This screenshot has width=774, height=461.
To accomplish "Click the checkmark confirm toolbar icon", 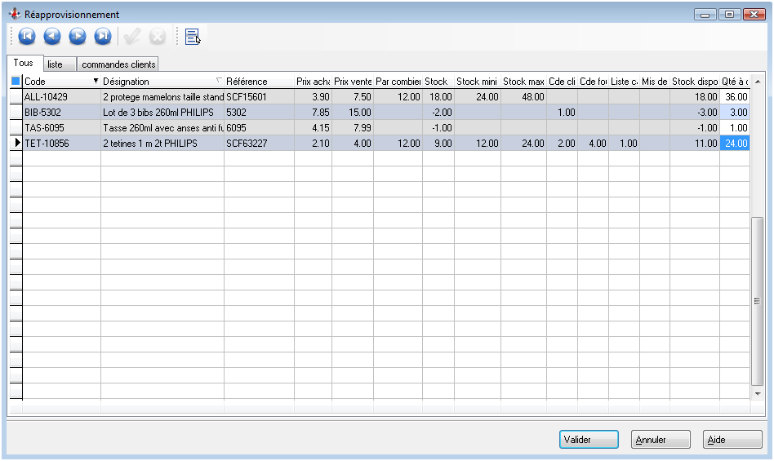I will pyautogui.click(x=131, y=36).
